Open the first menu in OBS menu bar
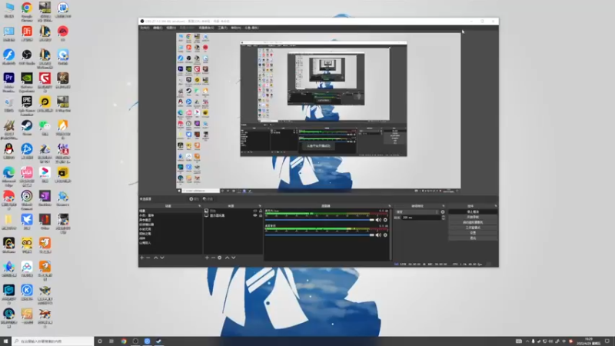The image size is (615, 346). pos(145,28)
